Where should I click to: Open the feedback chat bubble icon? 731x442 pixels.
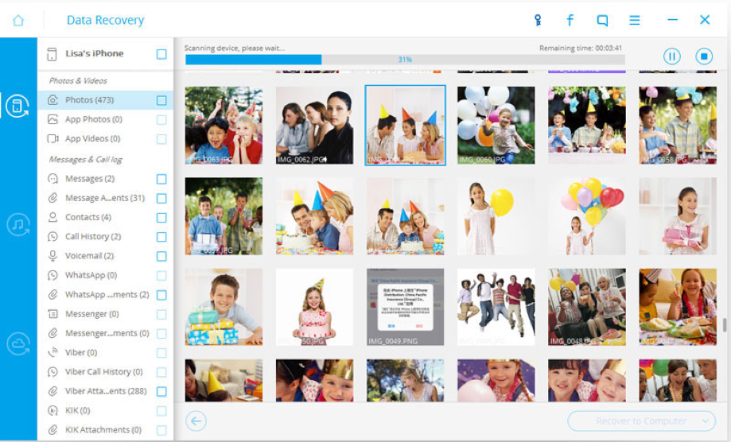(x=602, y=21)
